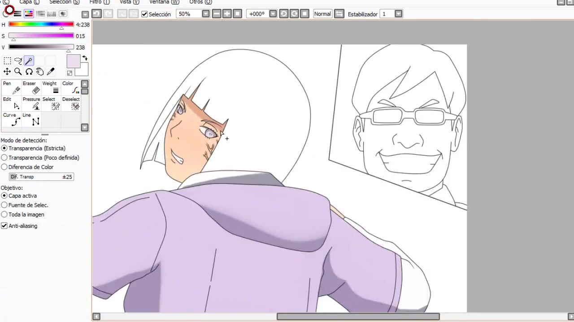Click the Hue color slider bar
This screenshot has width=574, height=322.
click(41, 25)
